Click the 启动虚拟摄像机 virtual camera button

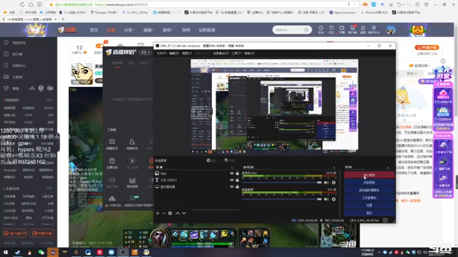coord(369,190)
